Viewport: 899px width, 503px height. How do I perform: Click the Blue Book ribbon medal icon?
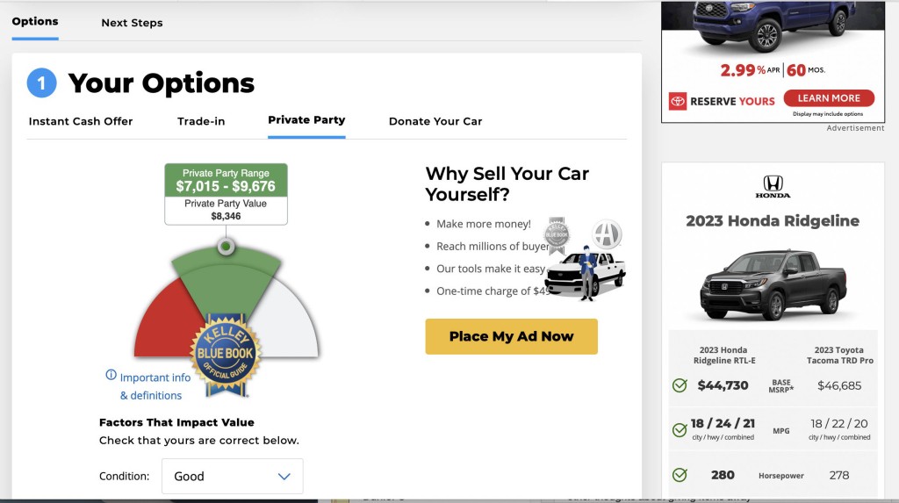[557, 234]
